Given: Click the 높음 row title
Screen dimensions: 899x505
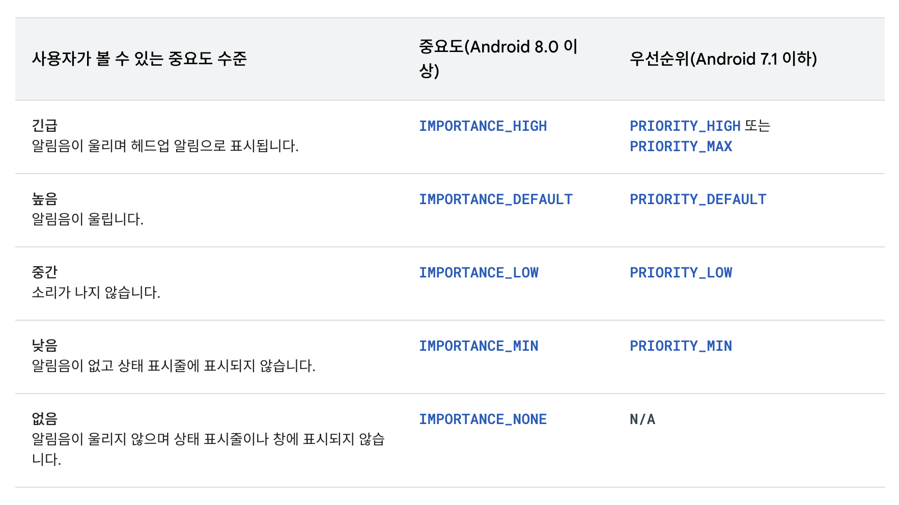Looking at the screenshot, I should click(45, 199).
